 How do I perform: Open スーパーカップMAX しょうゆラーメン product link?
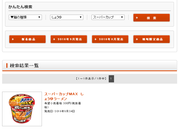tap(64, 96)
